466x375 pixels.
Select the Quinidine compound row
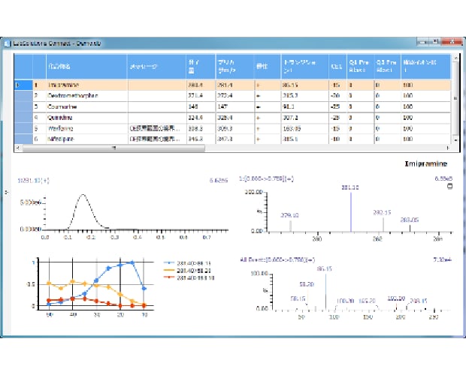pyautogui.click(x=233, y=118)
